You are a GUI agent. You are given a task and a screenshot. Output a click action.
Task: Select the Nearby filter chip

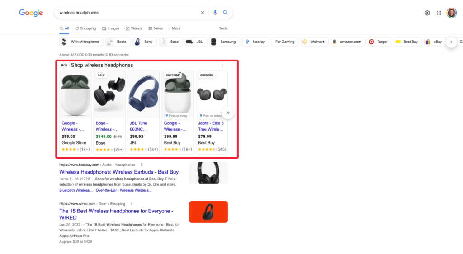click(x=255, y=42)
